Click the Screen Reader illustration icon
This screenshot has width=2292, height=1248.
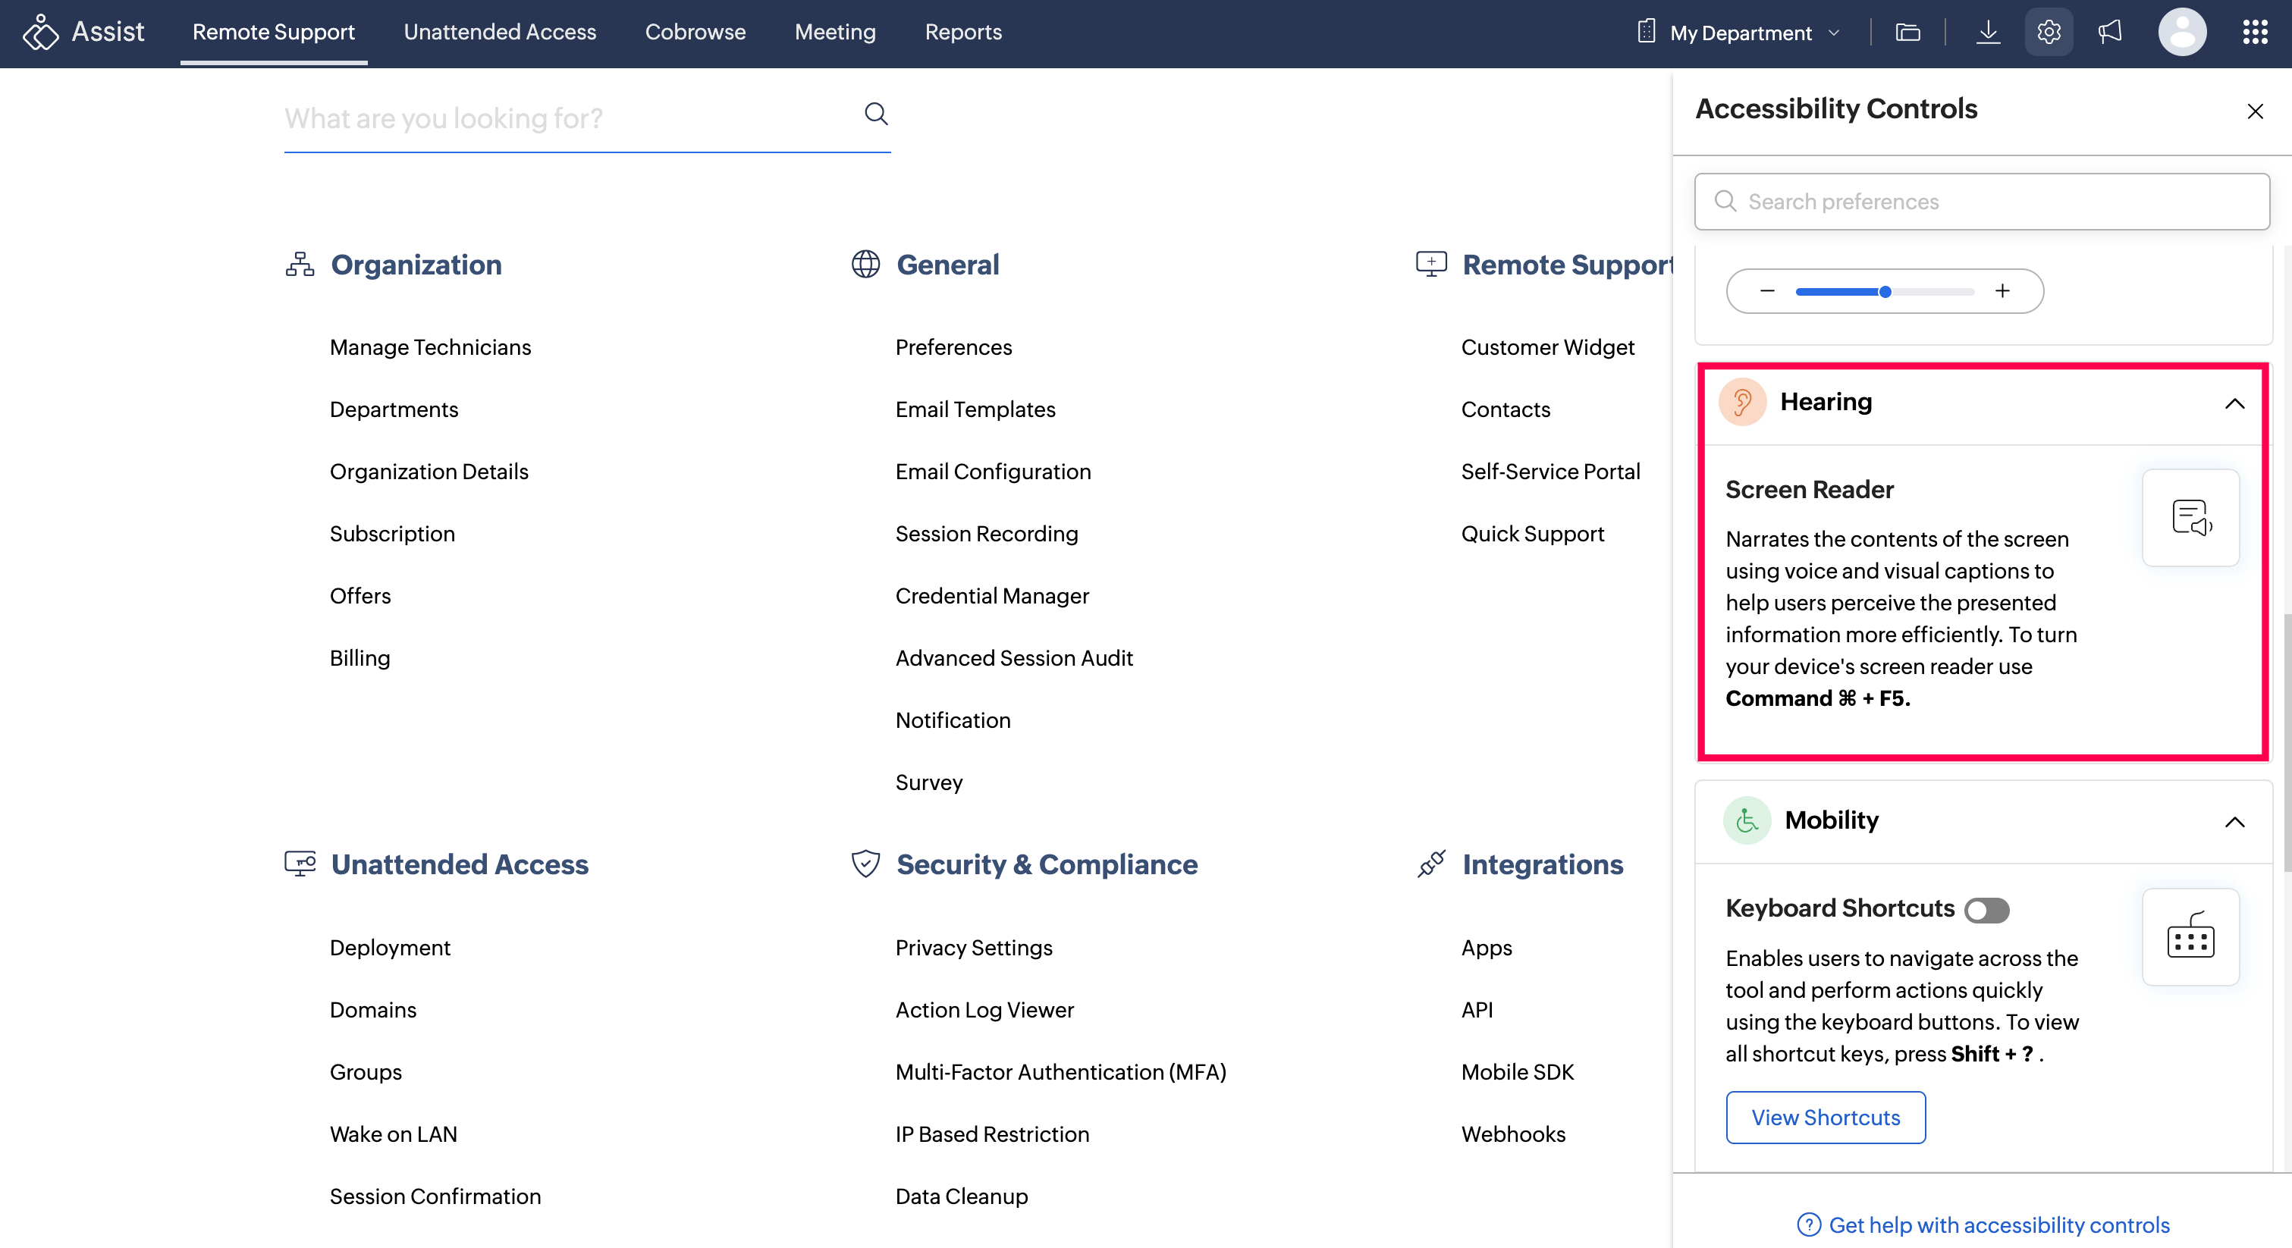2190,518
